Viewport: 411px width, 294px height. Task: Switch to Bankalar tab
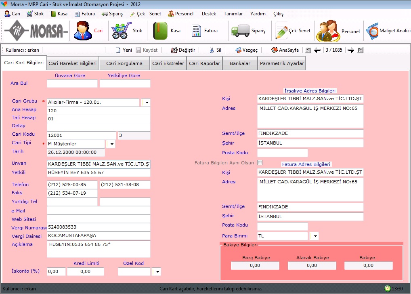click(240, 63)
